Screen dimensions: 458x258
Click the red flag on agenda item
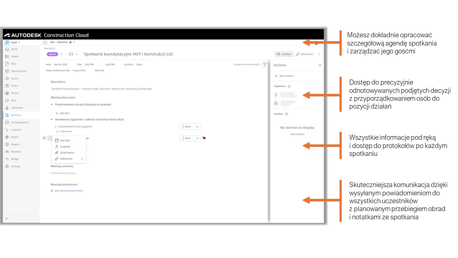(x=204, y=138)
